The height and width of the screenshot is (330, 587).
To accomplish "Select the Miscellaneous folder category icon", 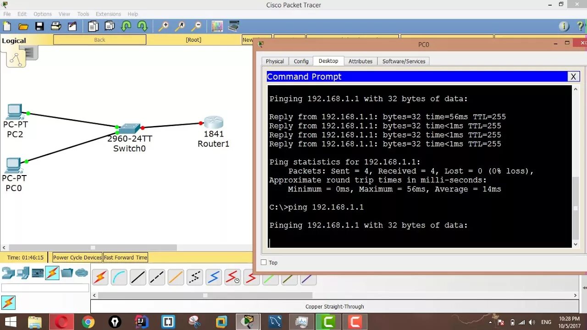I will tap(67, 273).
